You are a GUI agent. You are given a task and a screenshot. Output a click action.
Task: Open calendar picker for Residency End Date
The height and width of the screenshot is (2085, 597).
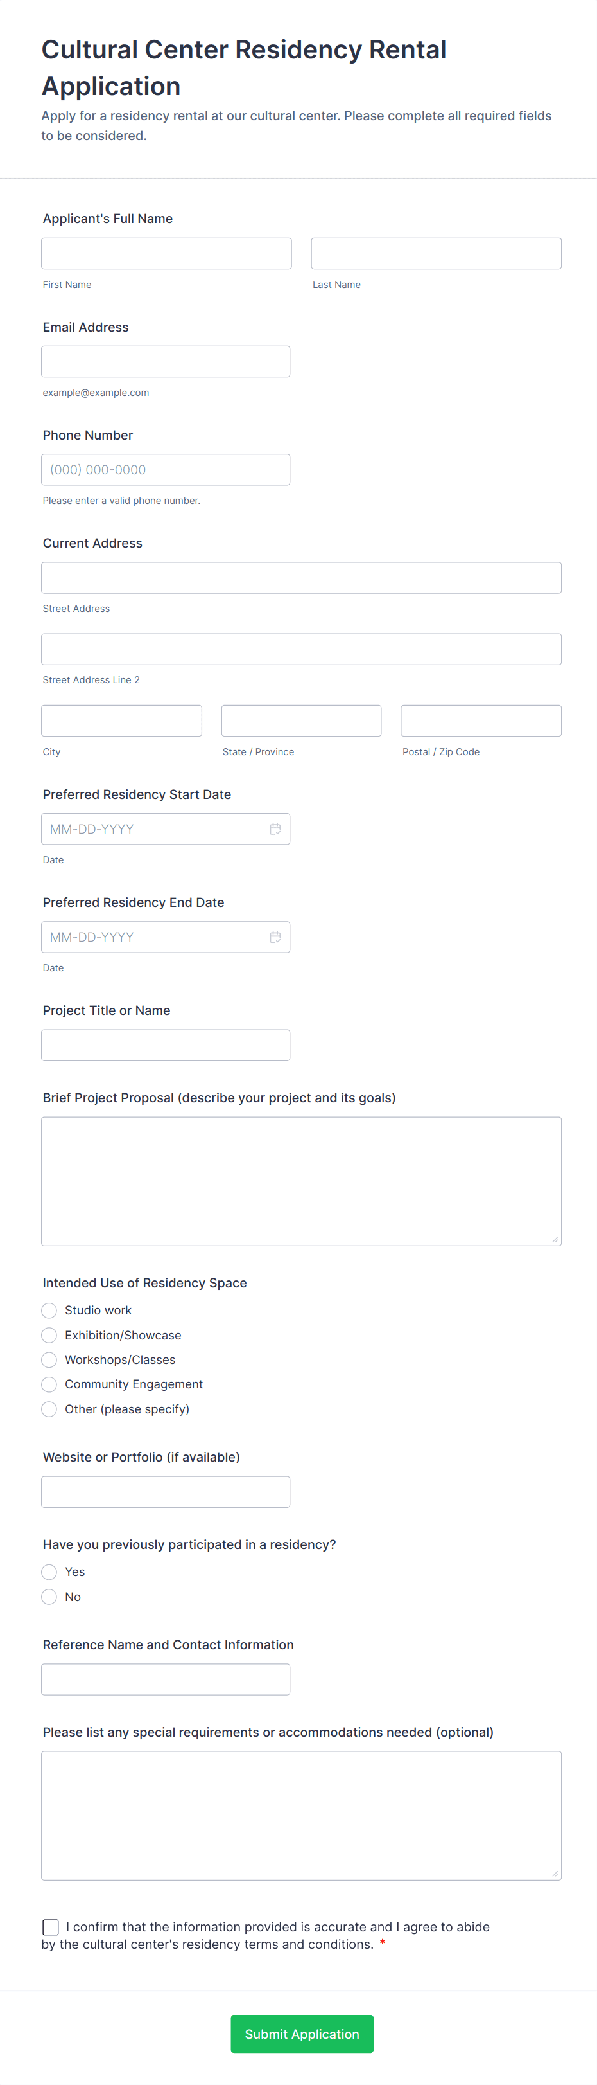pos(275,936)
